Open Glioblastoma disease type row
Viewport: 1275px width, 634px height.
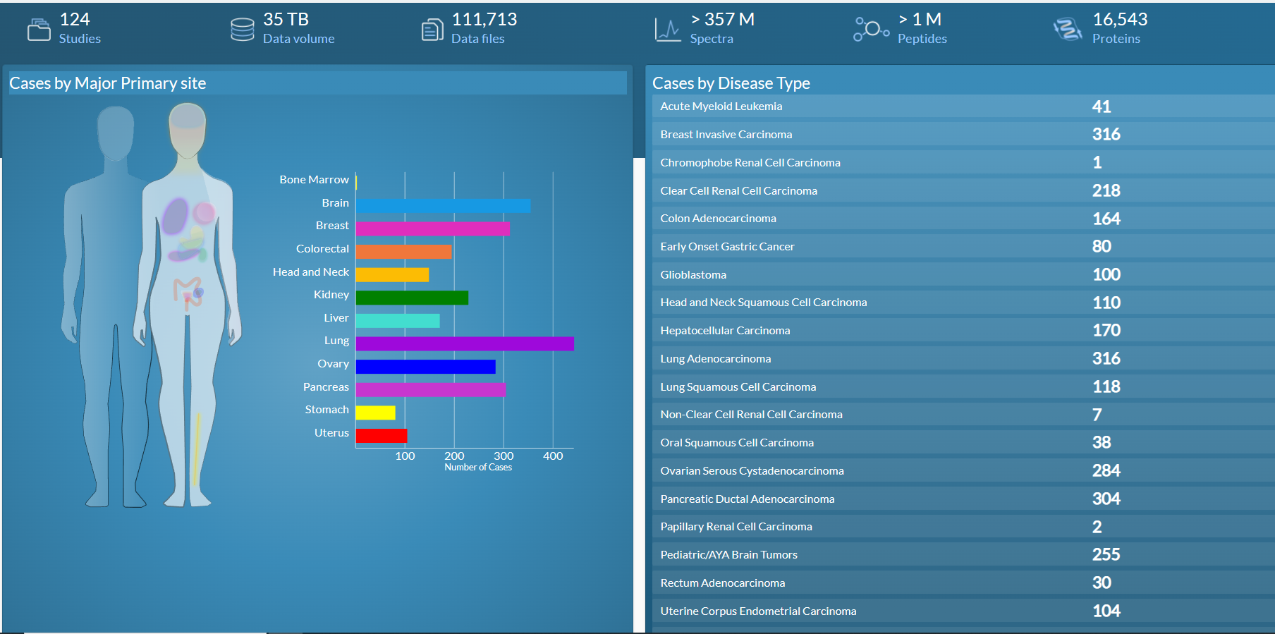click(x=963, y=275)
